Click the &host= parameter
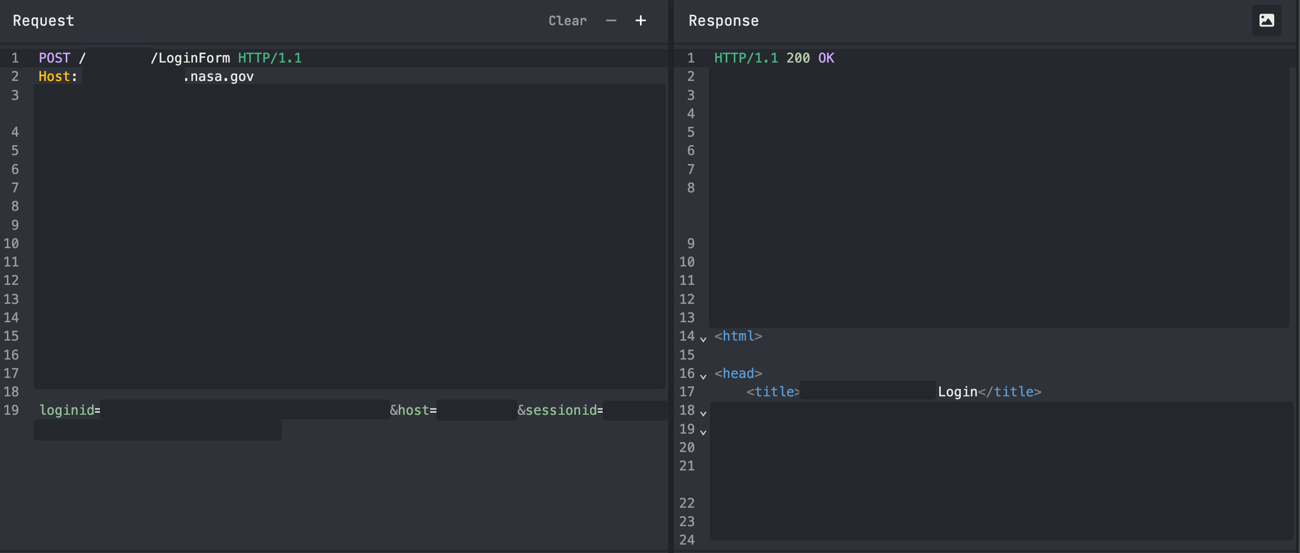 (413, 410)
